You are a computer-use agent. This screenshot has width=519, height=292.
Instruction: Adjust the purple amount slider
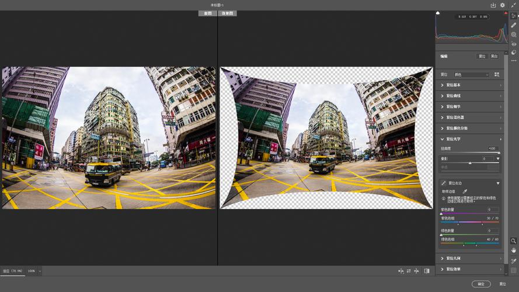(x=470, y=214)
